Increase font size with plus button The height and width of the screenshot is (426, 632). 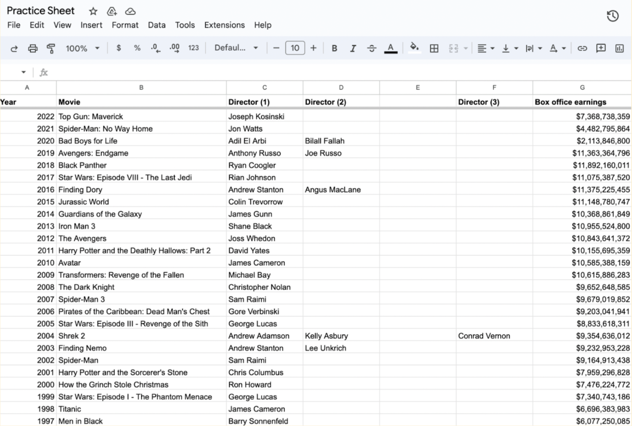[313, 48]
